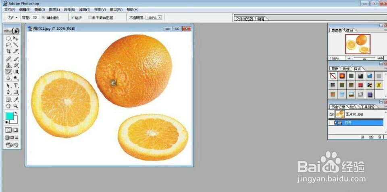Select the Crop tool

(8, 51)
